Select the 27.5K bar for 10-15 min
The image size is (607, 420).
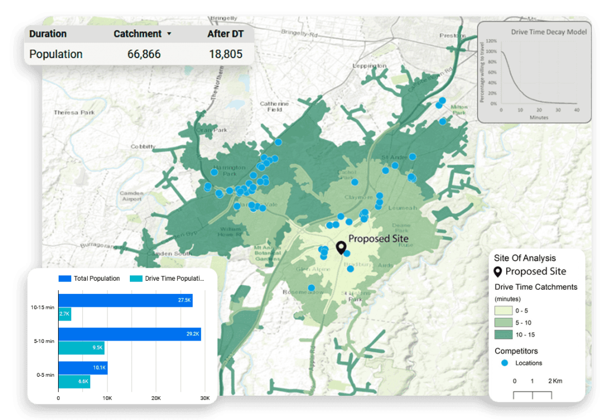125,300
